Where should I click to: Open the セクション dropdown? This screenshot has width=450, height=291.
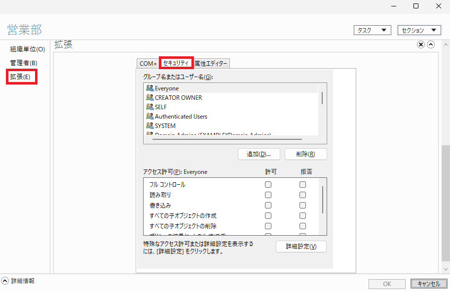[x=419, y=30]
